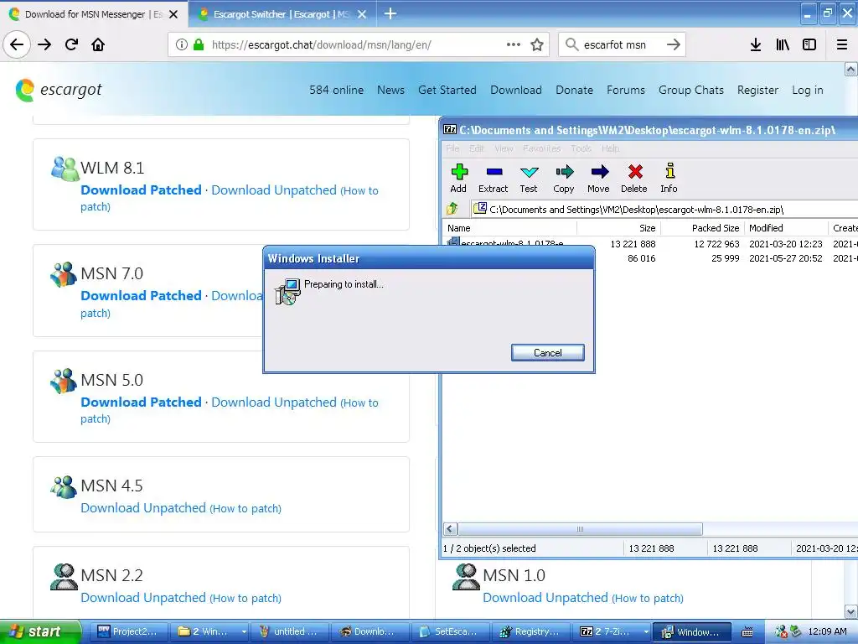Screen dimensions: 858x644
Task: Go forward with browser forward arrow
Action: [44, 44]
